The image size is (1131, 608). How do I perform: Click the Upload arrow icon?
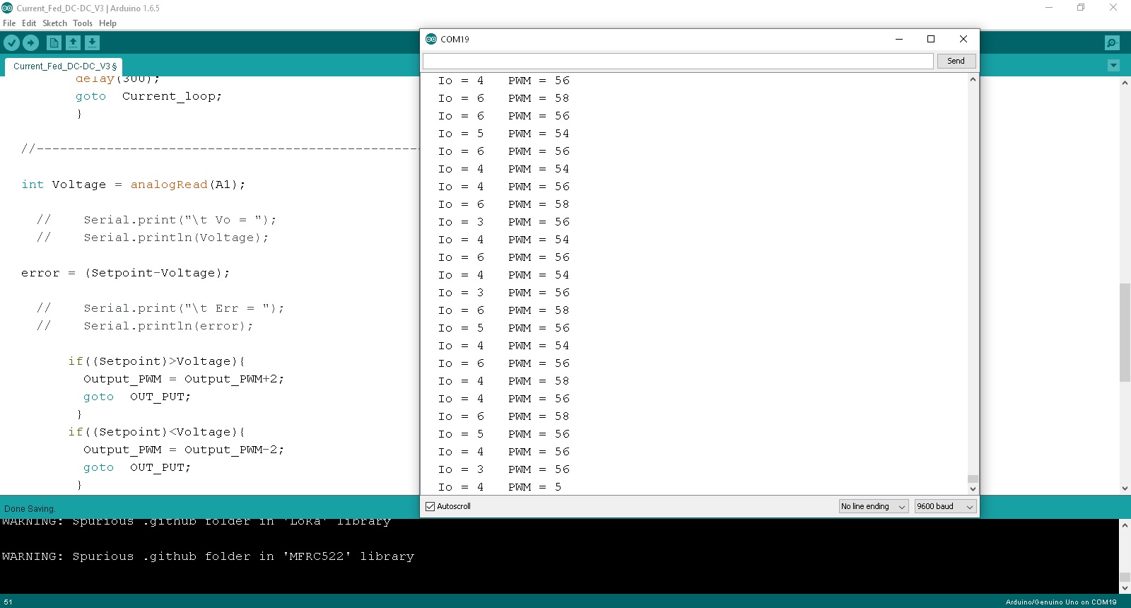pyautogui.click(x=30, y=43)
